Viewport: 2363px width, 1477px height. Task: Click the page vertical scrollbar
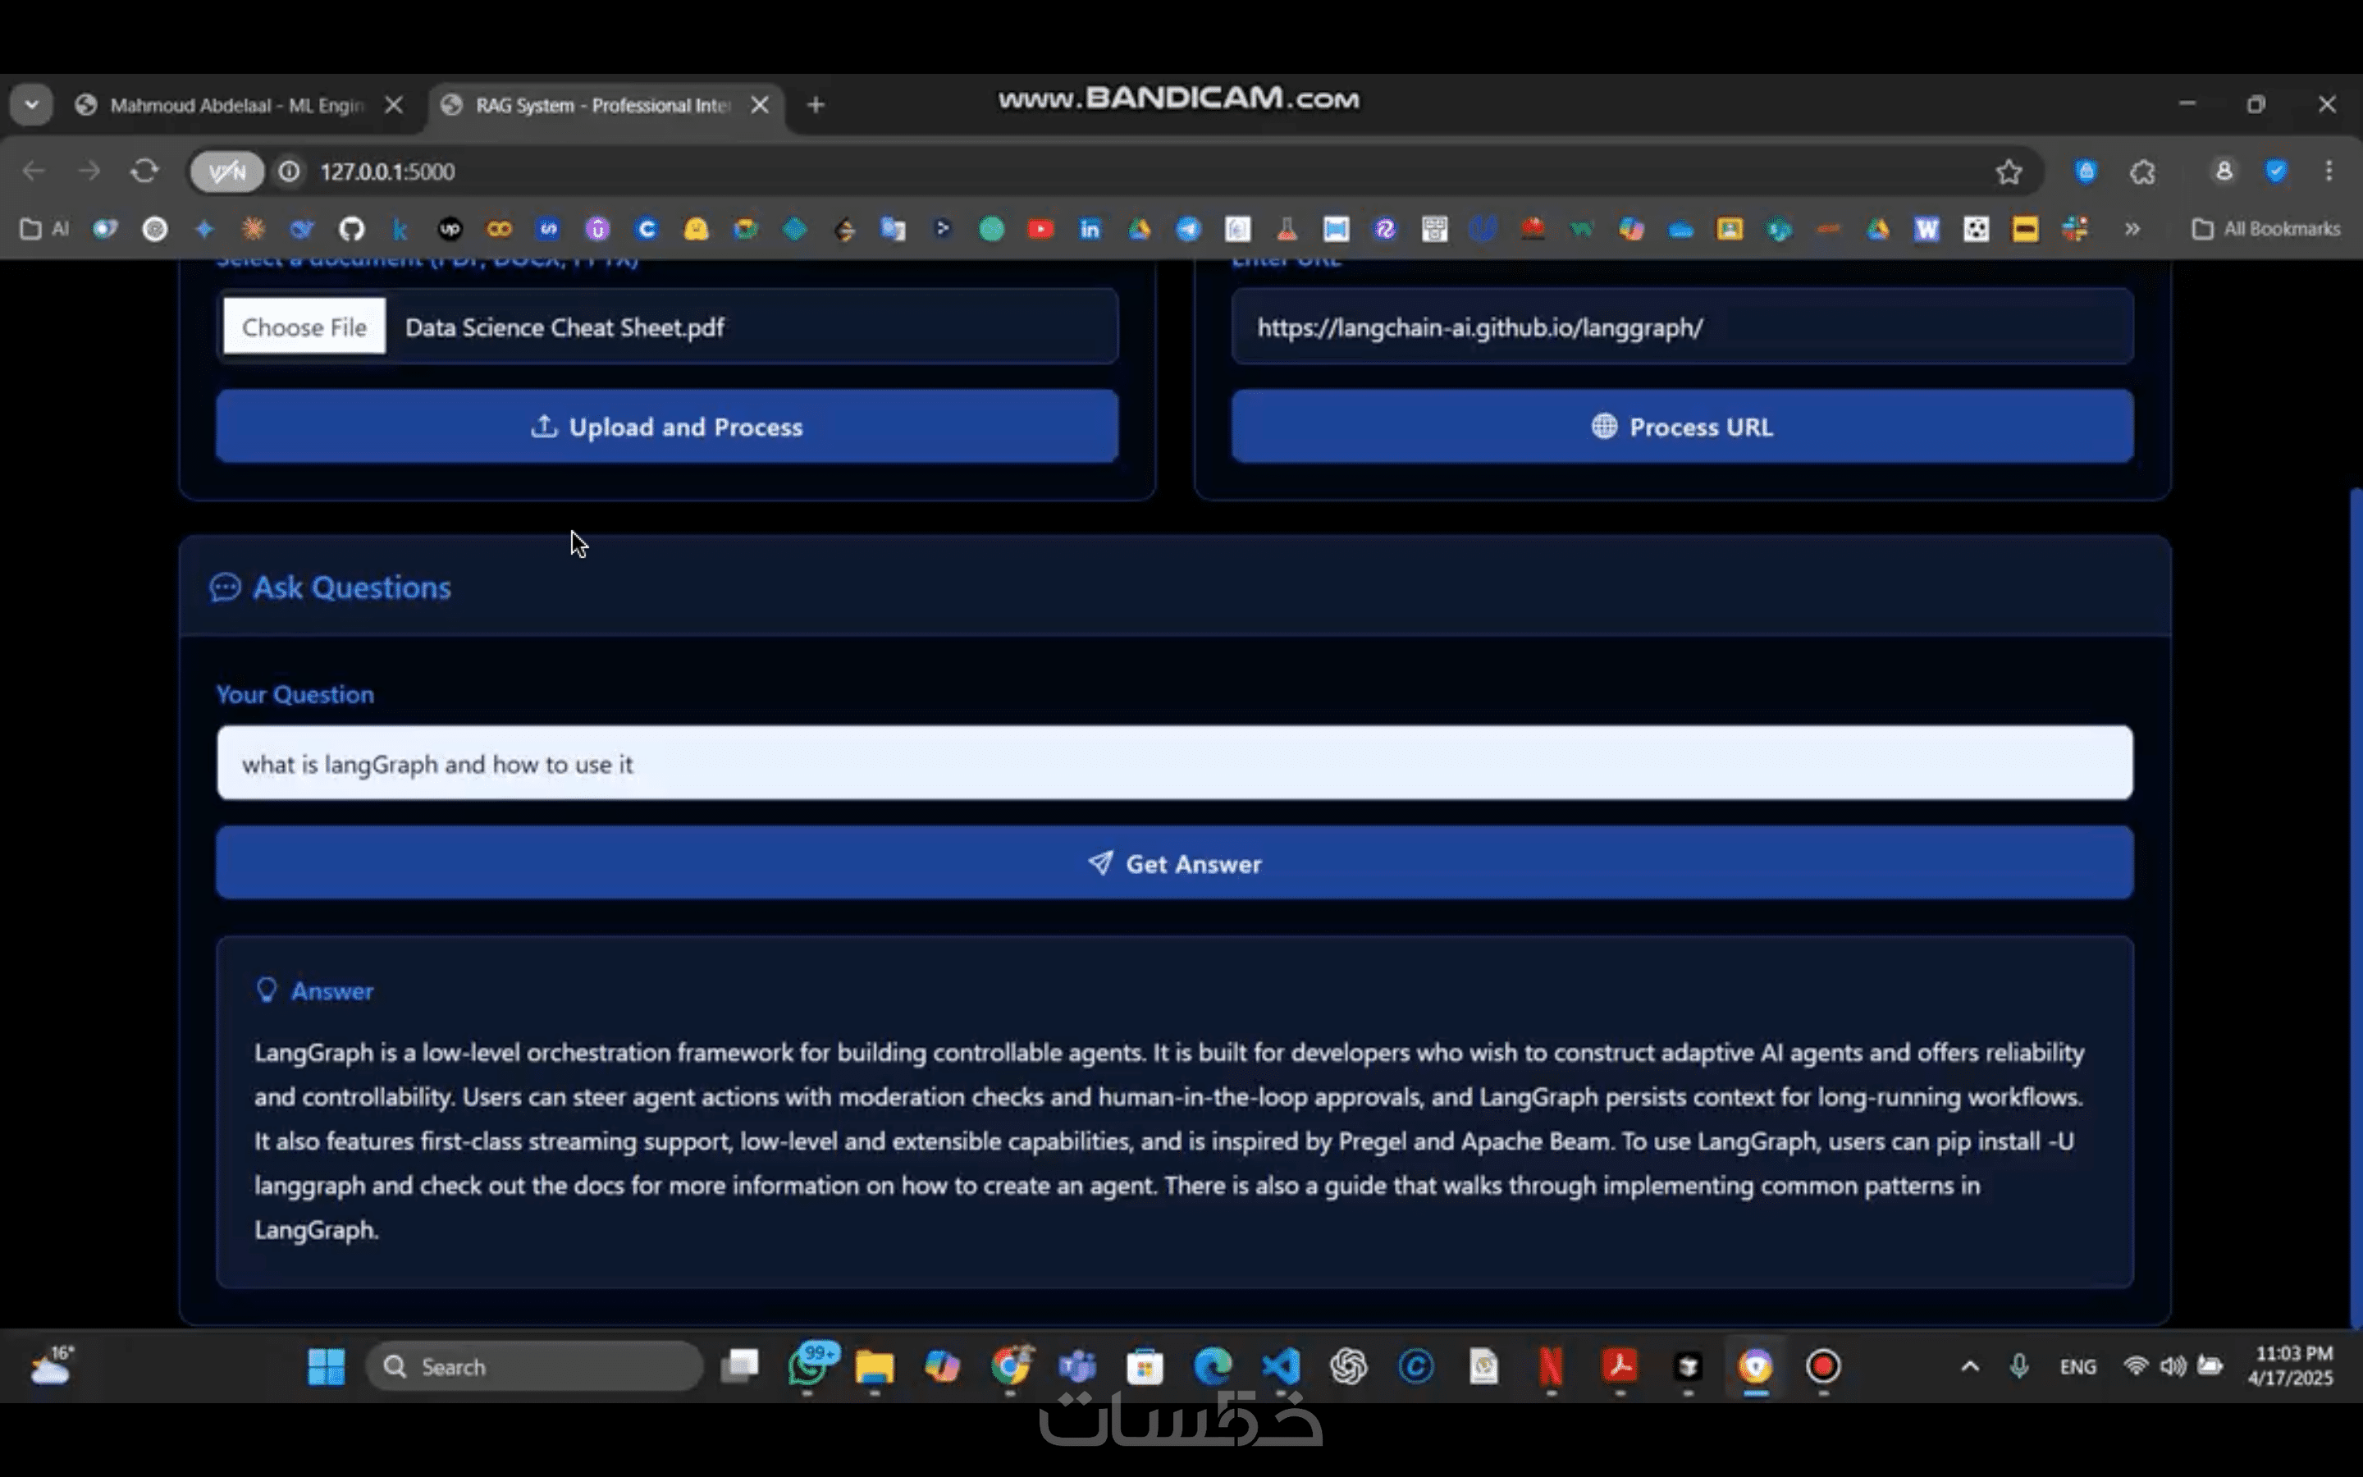[2354, 908]
